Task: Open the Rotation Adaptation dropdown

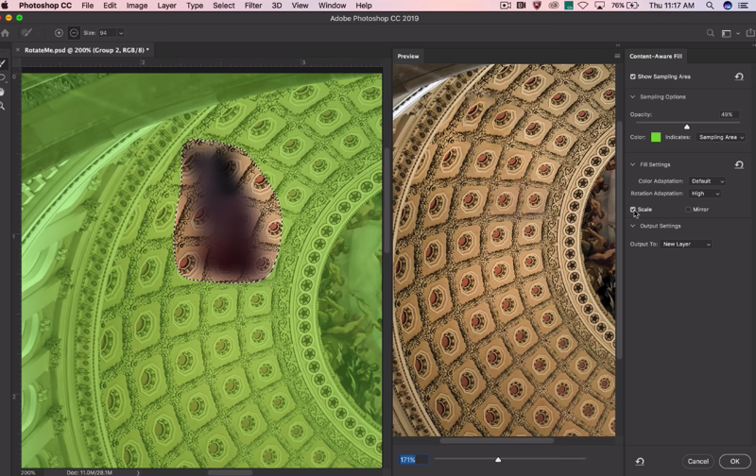Action: pyautogui.click(x=705, y=194)
